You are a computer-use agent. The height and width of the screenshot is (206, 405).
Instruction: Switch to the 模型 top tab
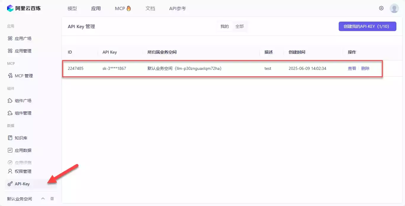pos(72,8)
